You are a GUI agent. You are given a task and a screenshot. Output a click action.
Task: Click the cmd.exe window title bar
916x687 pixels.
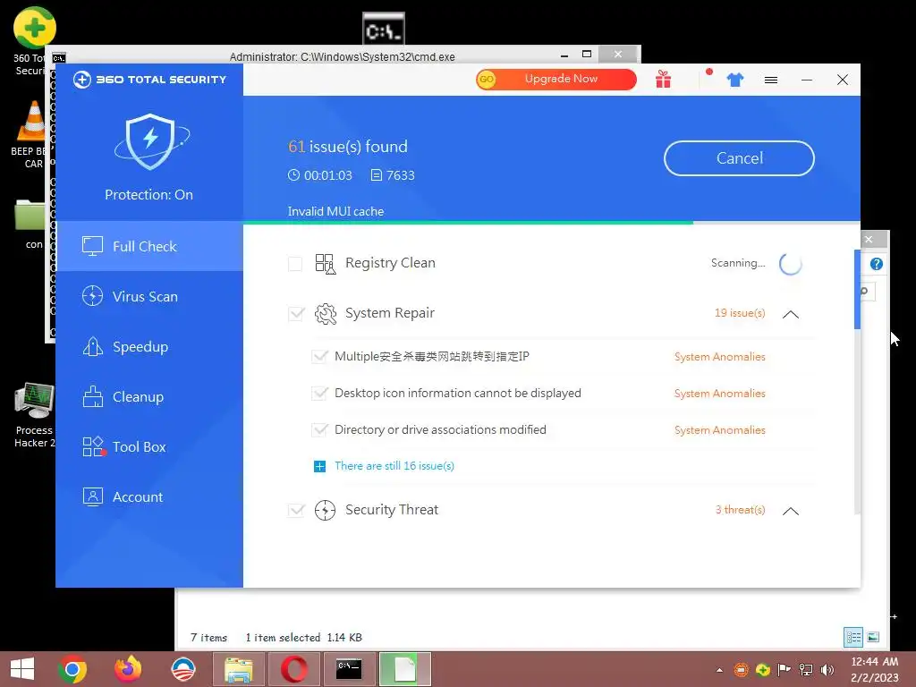click(343, 56)
